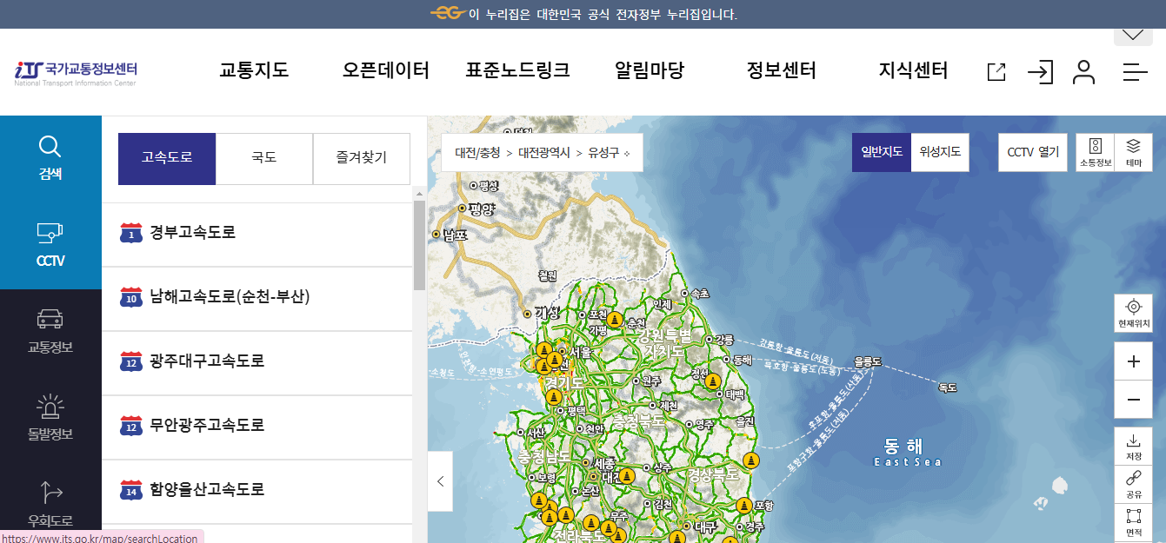Enable 일반지도 standard map view
1166x543 pixels.
pos(880,151)
